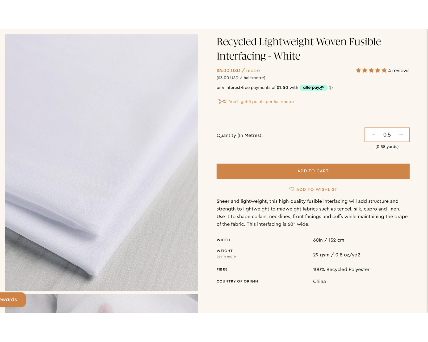
Task: Click the second product image below
Action: [101, 303]
